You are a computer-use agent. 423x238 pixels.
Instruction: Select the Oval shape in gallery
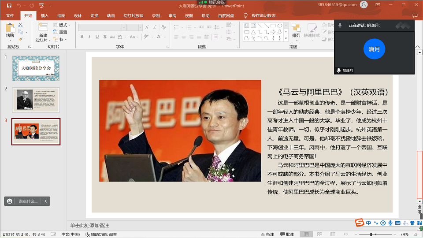pos(280,26)
